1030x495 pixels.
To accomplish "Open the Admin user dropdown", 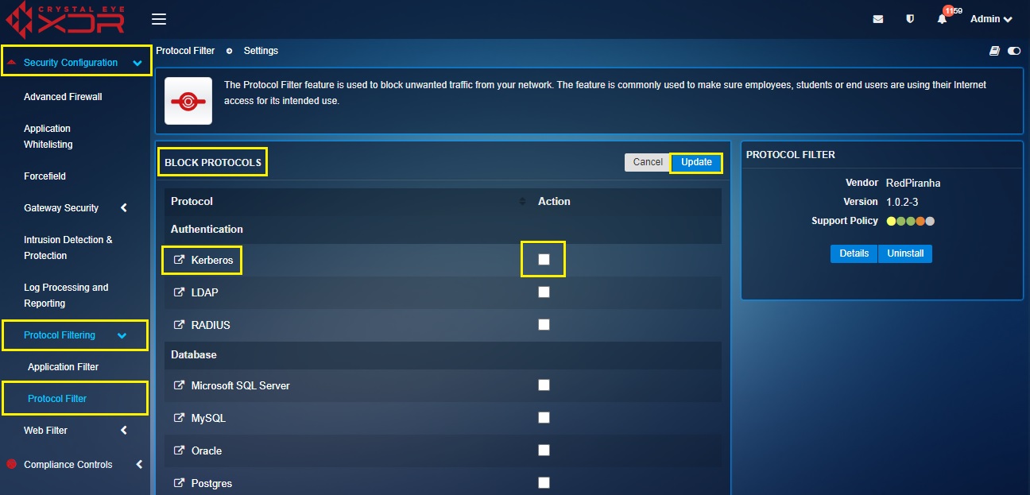I will [991, 19].
